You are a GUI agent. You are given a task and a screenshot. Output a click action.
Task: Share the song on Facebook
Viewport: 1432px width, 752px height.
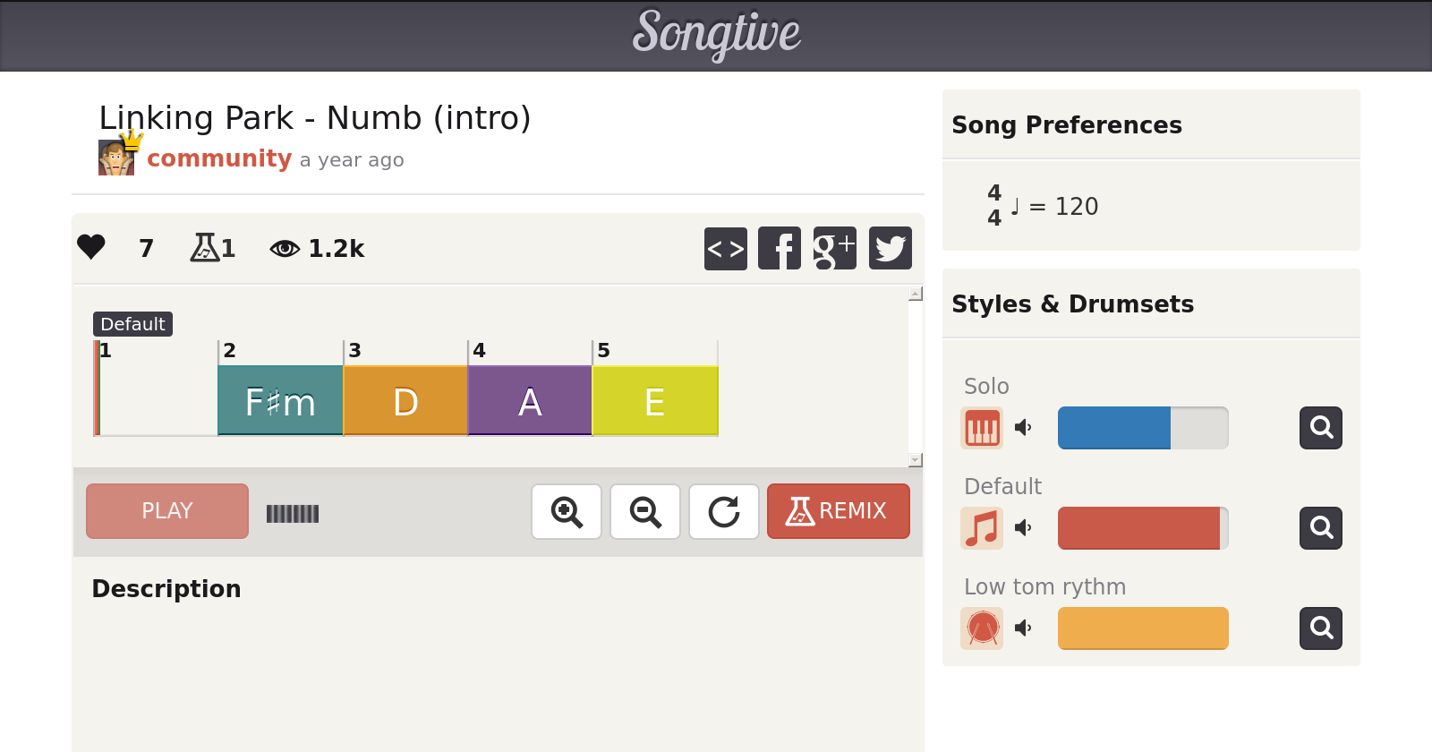pyautogui.click(x=780, y=248)
